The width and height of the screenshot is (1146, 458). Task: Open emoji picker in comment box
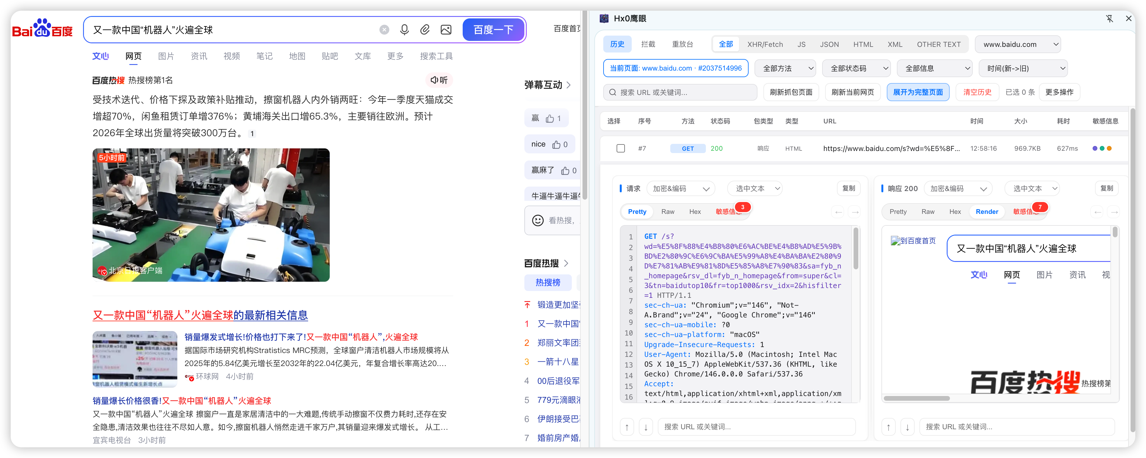(537, 220)
